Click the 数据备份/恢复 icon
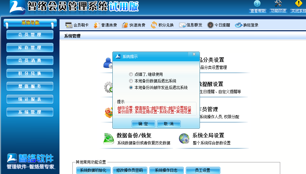Screen dimensions: 306x174 109,138
